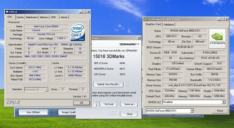The height and width of the screenshot is (128, 234).
Task: Close the 3DMark Score window with X
Action: click(139, 38)
